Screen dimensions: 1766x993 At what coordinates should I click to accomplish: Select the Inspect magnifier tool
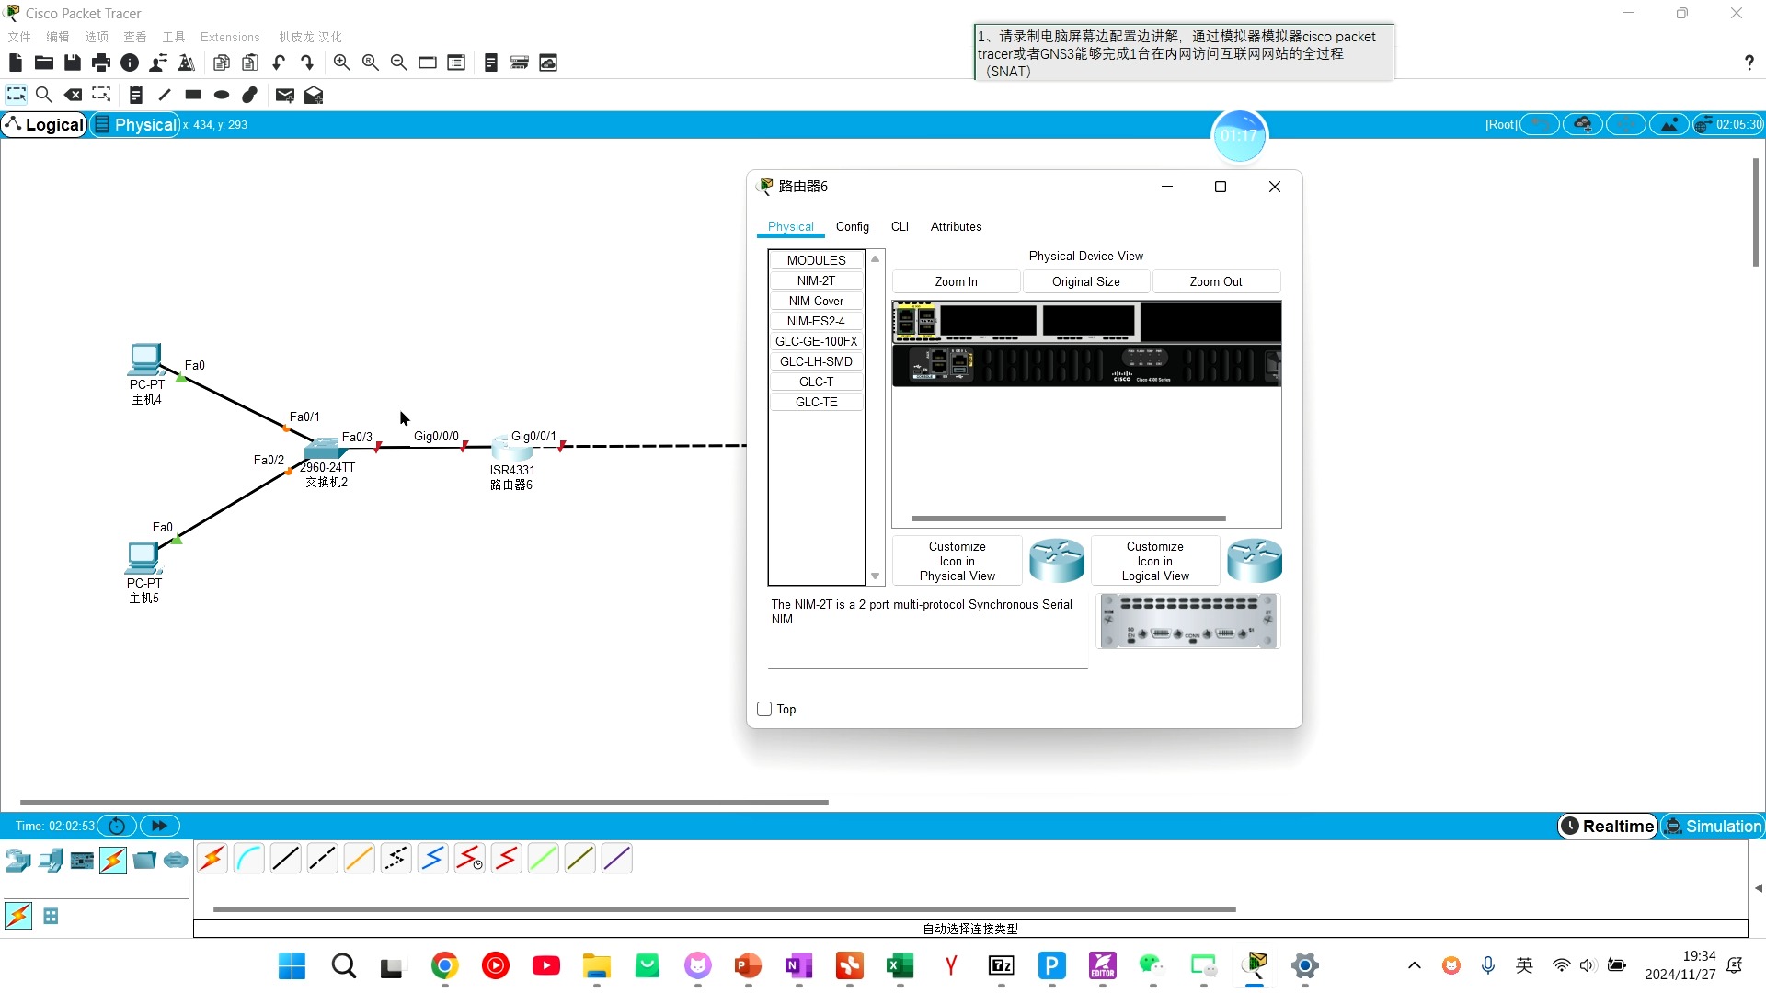43,95
